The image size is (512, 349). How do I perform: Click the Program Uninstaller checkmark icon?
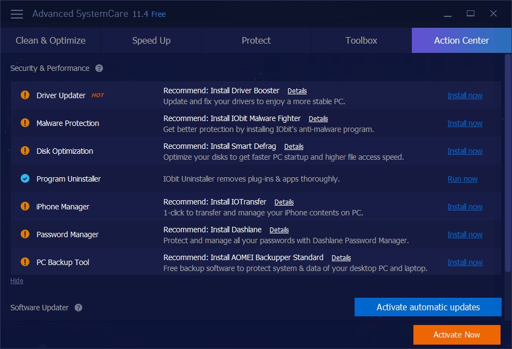click(25, 178)
